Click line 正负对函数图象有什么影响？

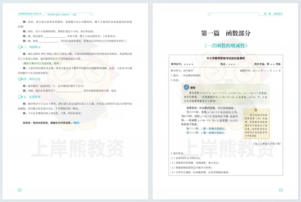(200, 101)
